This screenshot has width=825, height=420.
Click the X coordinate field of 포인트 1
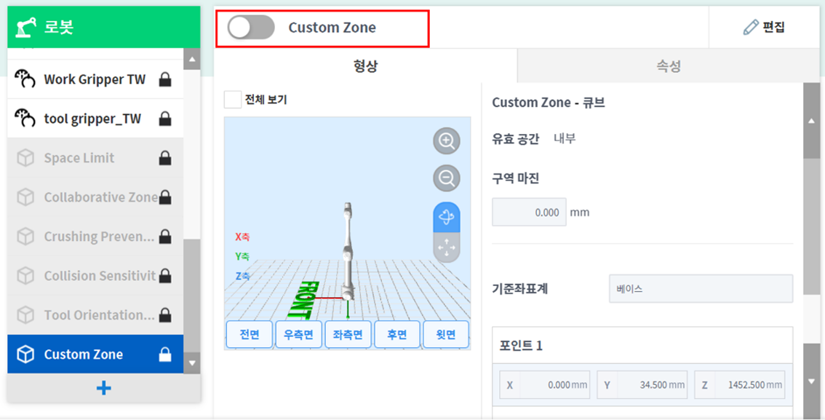pos(544,384)
